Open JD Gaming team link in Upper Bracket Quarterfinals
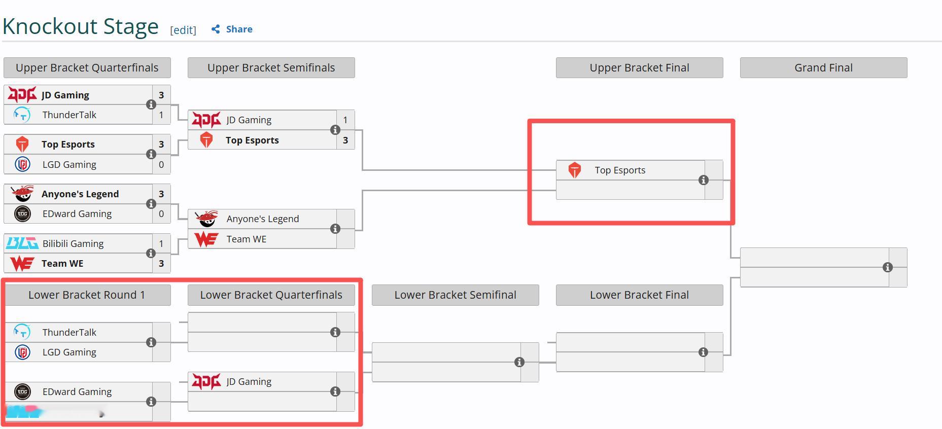 pos(65,95)
